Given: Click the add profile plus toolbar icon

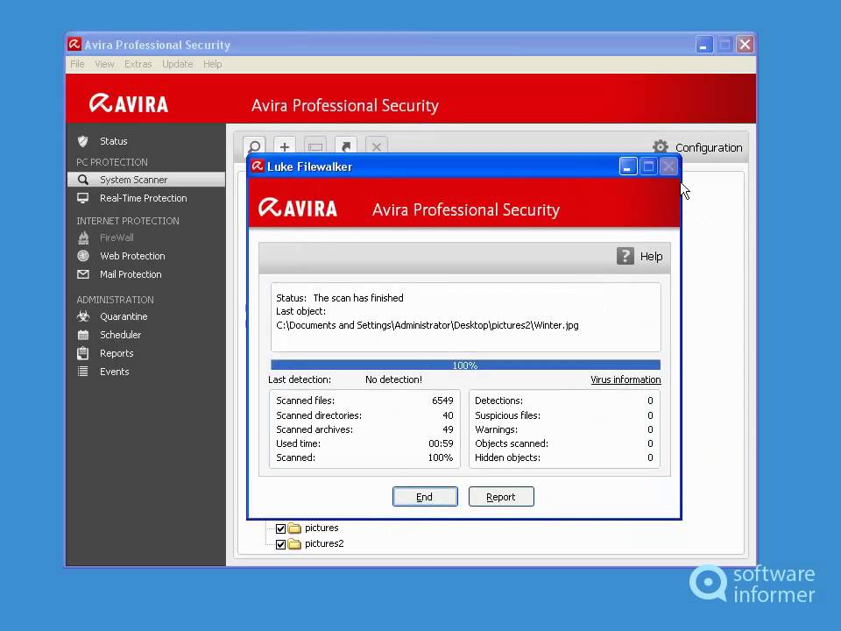Looking at the screenshot, I should [x=285, y=146].
